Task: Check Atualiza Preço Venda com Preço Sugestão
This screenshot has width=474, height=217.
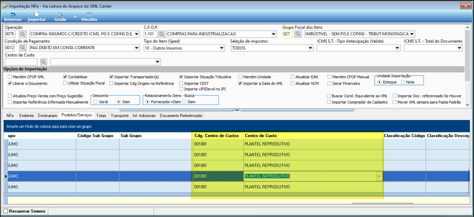Action: (x=10, y=96)
